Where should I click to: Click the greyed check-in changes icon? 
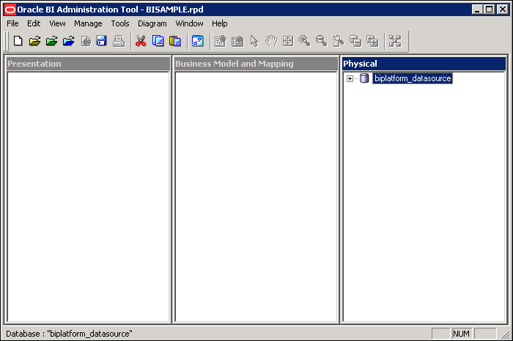[x=86, y=41]
